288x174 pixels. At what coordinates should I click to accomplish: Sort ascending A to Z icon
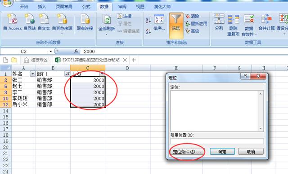point(148,20)
